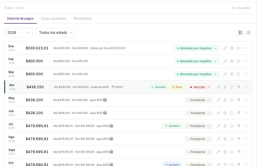Open document icon for Mar 2026 row

(x=232, y=74)
